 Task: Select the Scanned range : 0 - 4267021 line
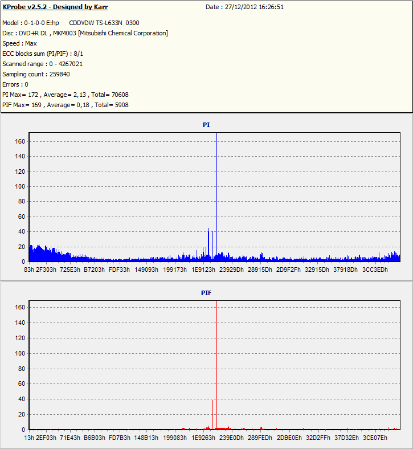coord(42,64)
